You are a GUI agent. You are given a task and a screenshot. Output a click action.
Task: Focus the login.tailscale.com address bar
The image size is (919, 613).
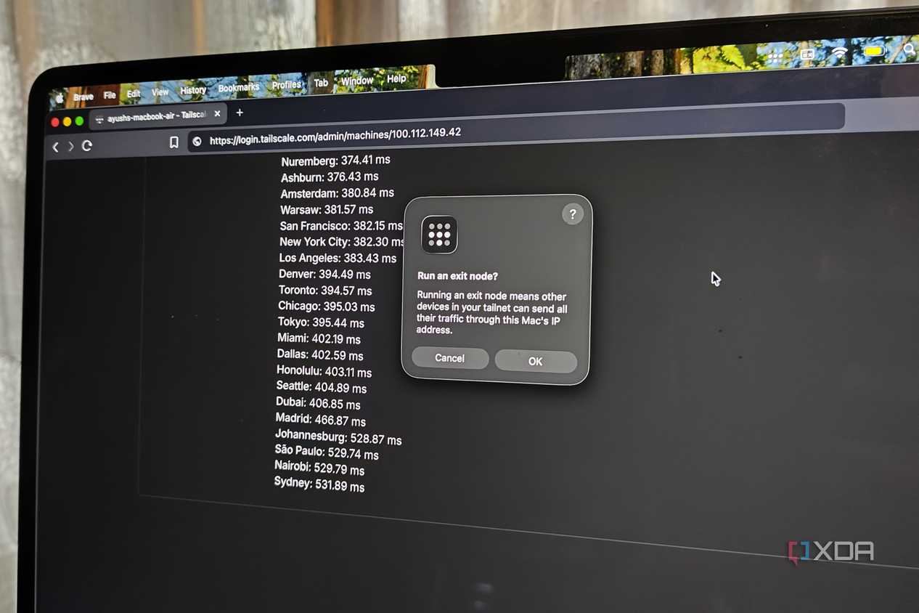(x=515, y=128)
